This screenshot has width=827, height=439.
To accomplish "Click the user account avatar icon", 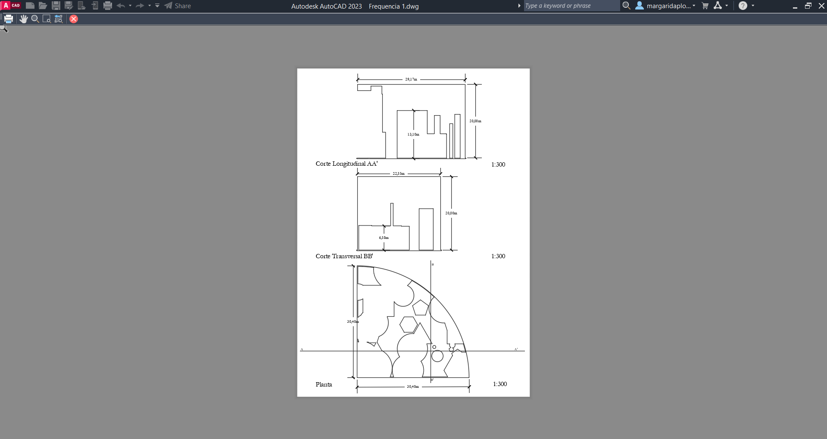I will (x=640, y=6).
